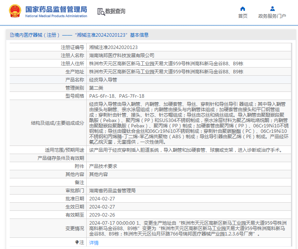Click the document icon before 境内医疗器械

click(x=12, y=35)
